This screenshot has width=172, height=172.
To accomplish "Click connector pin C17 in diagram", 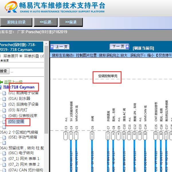I will point(166,136).
